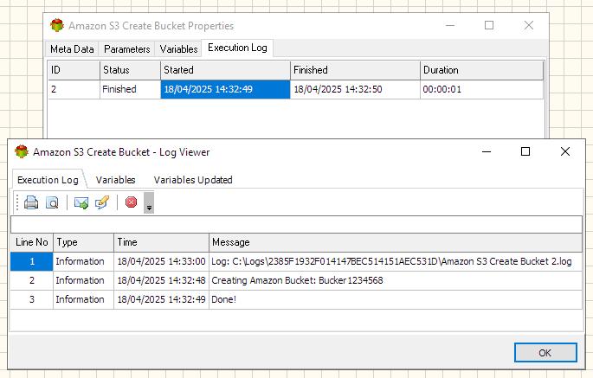Open Variables tab in Log Viewer
The width and height of the screenshot is (593, 378).
[116, 180]
